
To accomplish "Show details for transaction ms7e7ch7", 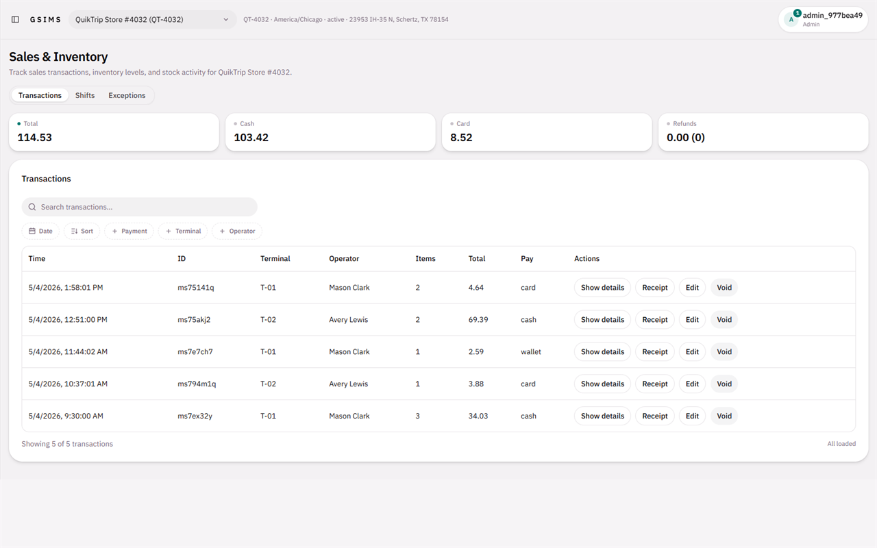I will (x=602, y=352).
